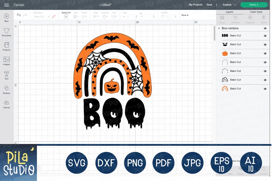
Task: Open the Align options
Action: tap(96, 17)
